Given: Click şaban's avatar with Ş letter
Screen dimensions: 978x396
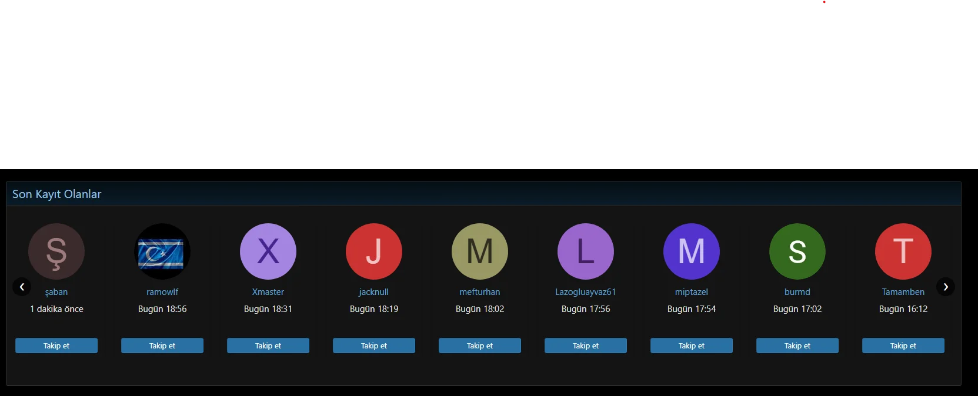Looking at the screenshot, I should point(56,251).
